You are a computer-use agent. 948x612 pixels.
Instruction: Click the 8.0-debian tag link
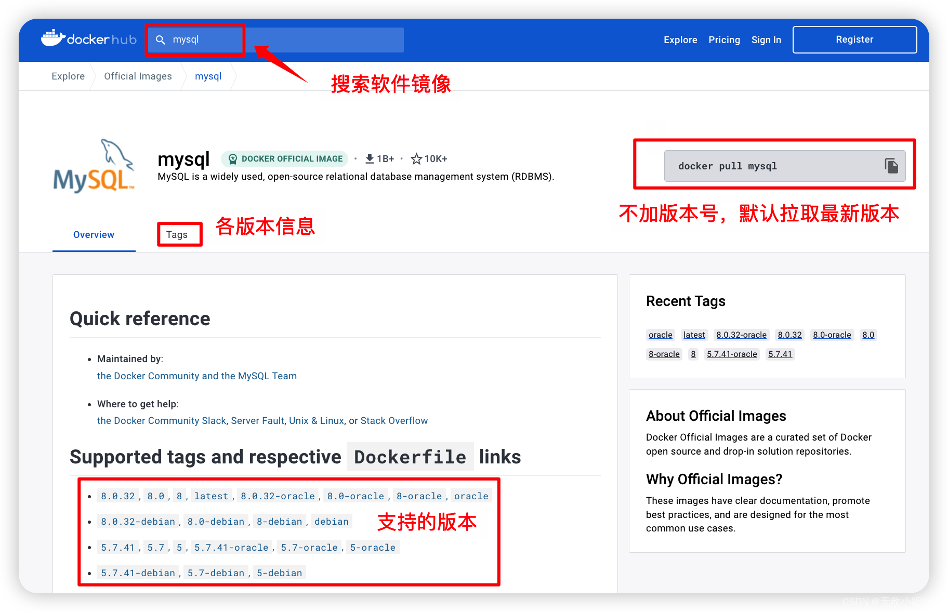tap(216, 522)
